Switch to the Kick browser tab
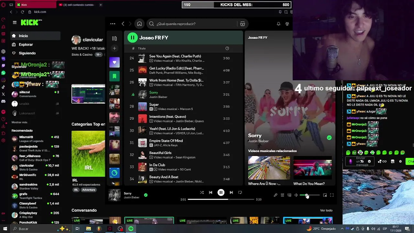 point(36,5)
